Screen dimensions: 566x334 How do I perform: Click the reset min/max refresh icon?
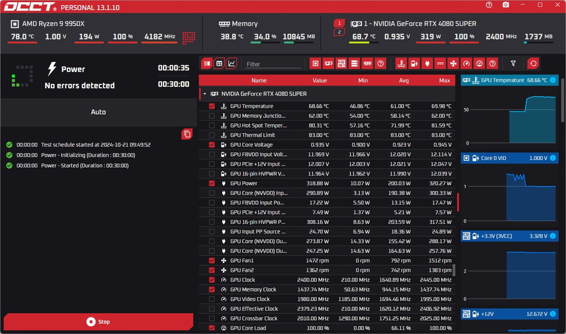click(x=533, y=64)
